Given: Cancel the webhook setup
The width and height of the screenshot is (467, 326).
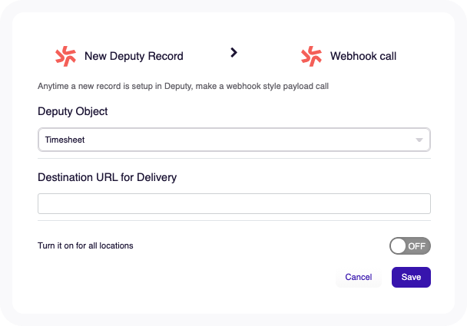Looking at the screenshot, I should pyautogui.click(x=359, y=277).
